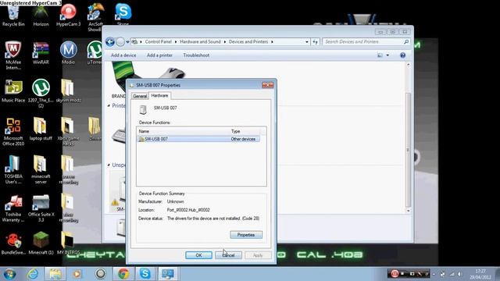This screenshot has width=500, height=281.
Task: Click the volume tray icon
Action: click(459, 274)
